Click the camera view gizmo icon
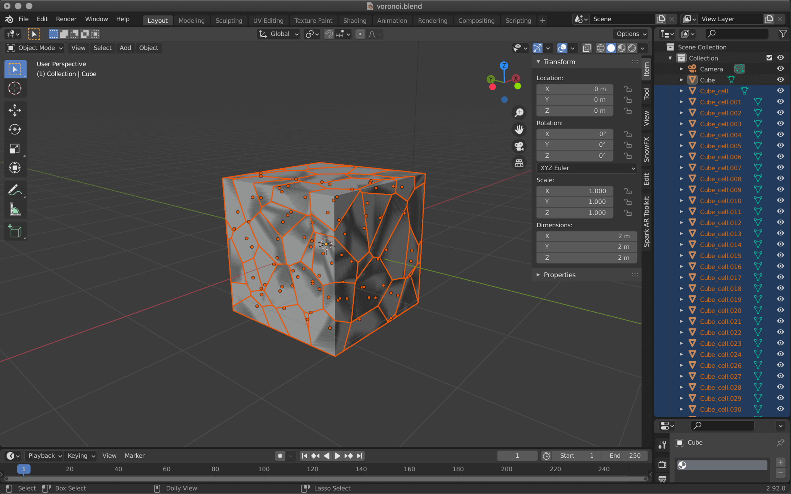The width and height of the screenshot is (791, 494). [519, 146]
